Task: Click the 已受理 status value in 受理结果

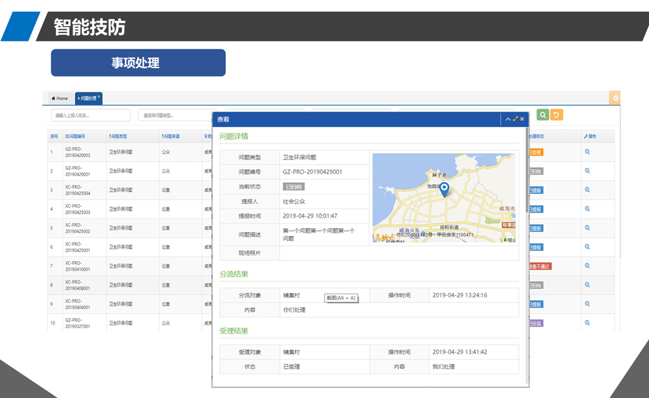Action: (291, 367)
